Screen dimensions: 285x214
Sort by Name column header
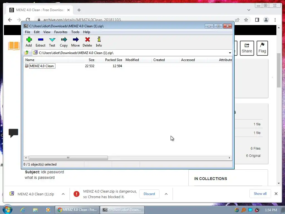tap(46, 60)
